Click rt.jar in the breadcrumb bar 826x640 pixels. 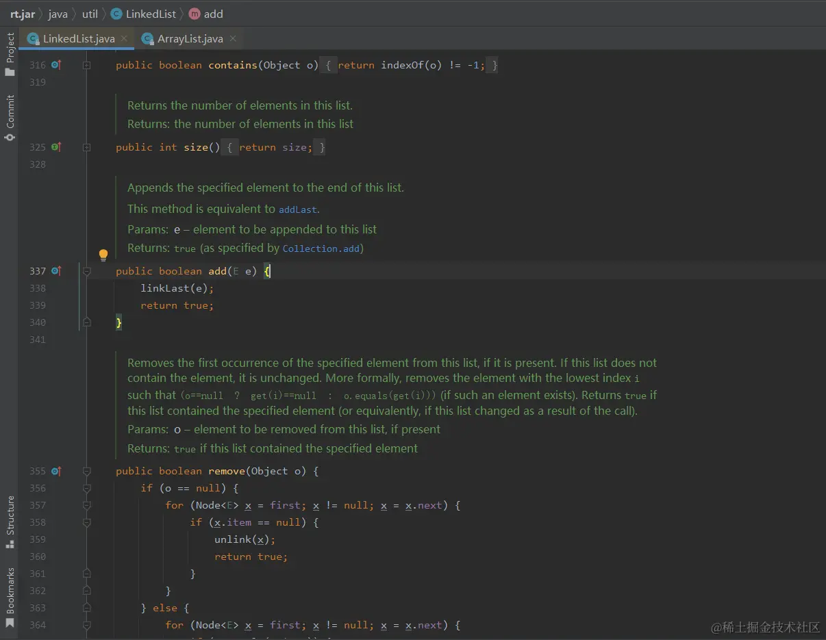pos(23,14)
